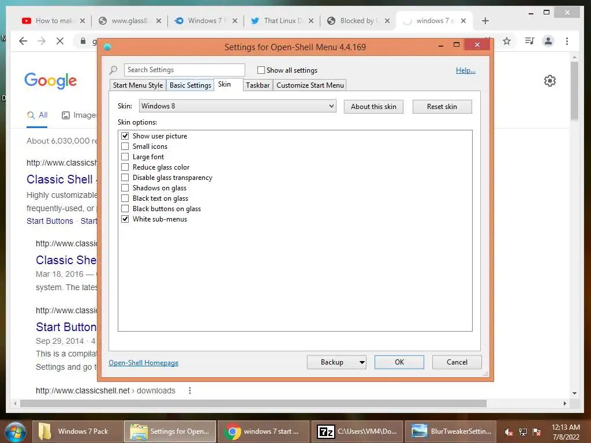
Task: Click network tray icon
Action: point(523,431)
